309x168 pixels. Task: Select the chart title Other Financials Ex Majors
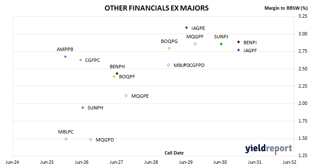[x=157, y=8]
